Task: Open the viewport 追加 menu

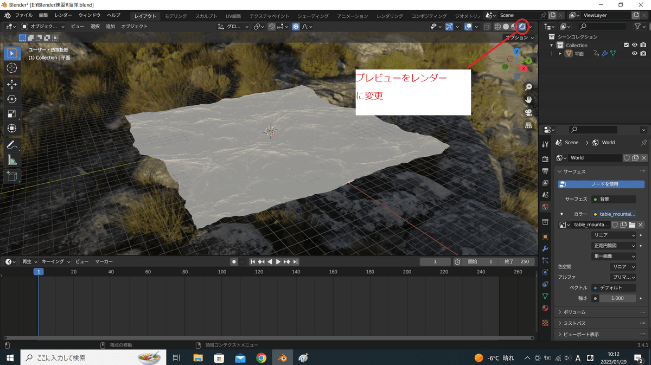Action: [110, 26]
